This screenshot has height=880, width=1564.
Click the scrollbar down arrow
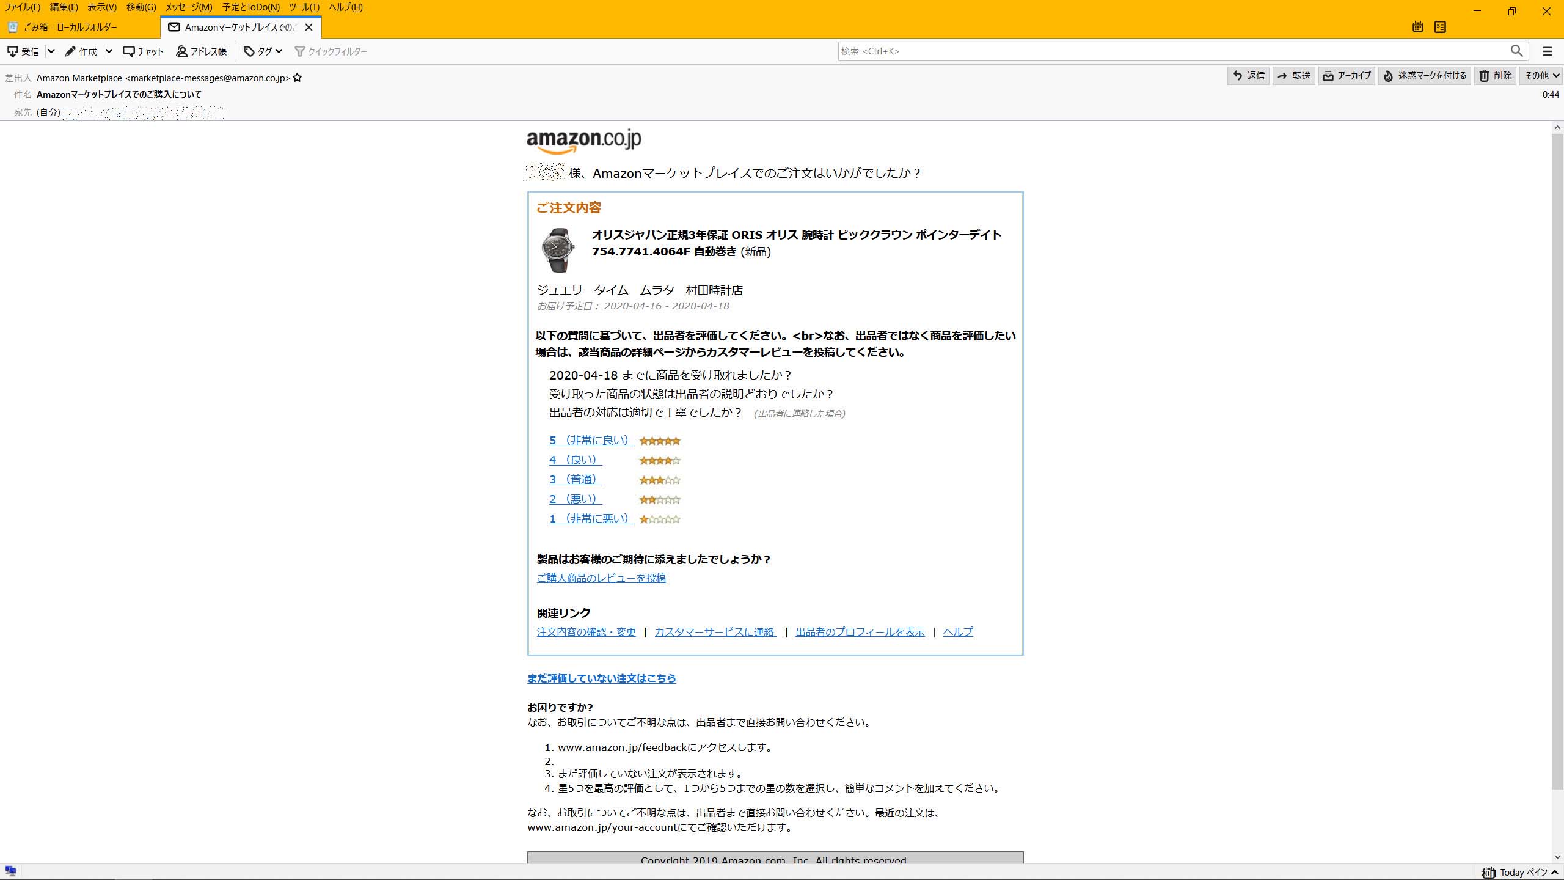click(1557, 857)
